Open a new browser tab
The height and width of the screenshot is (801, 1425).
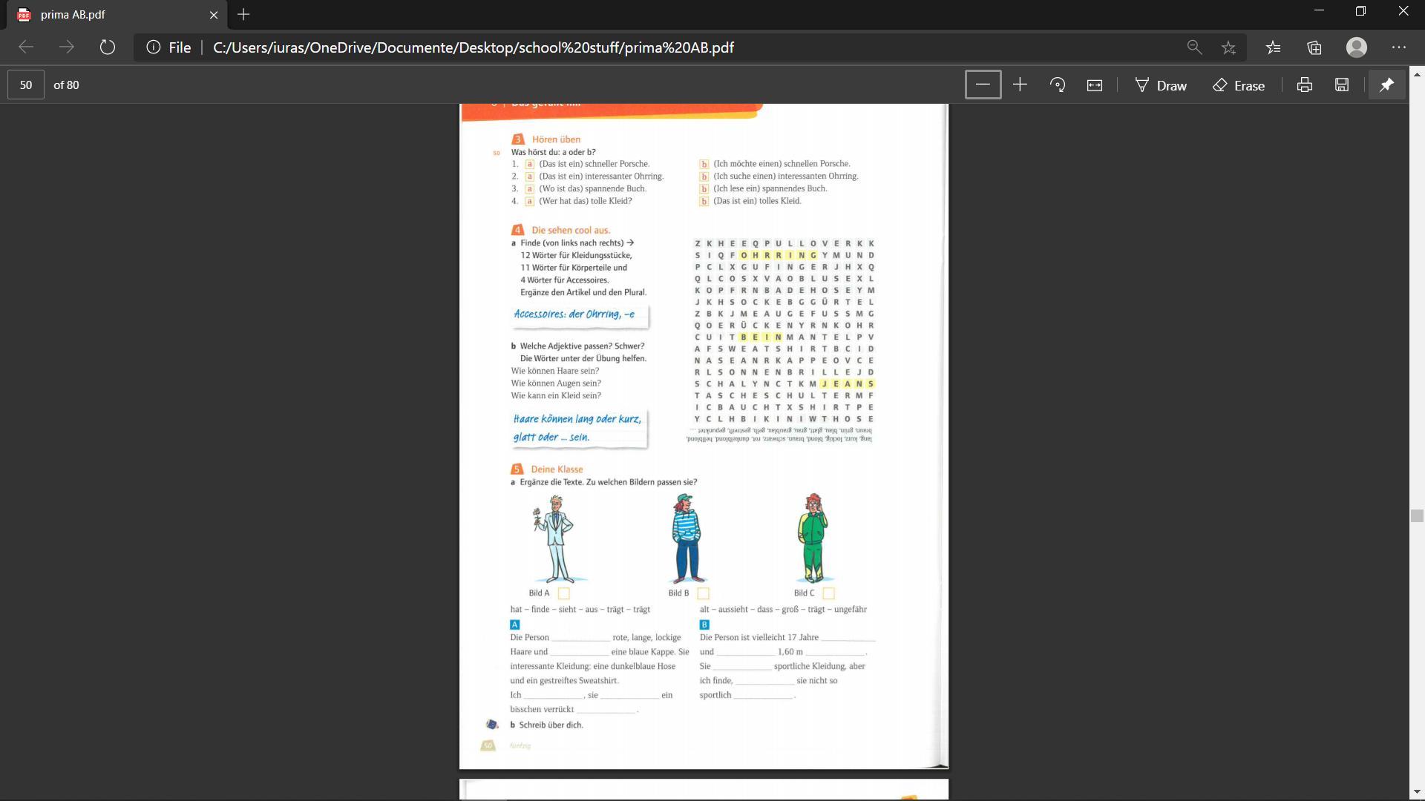[x=243, y=15]
